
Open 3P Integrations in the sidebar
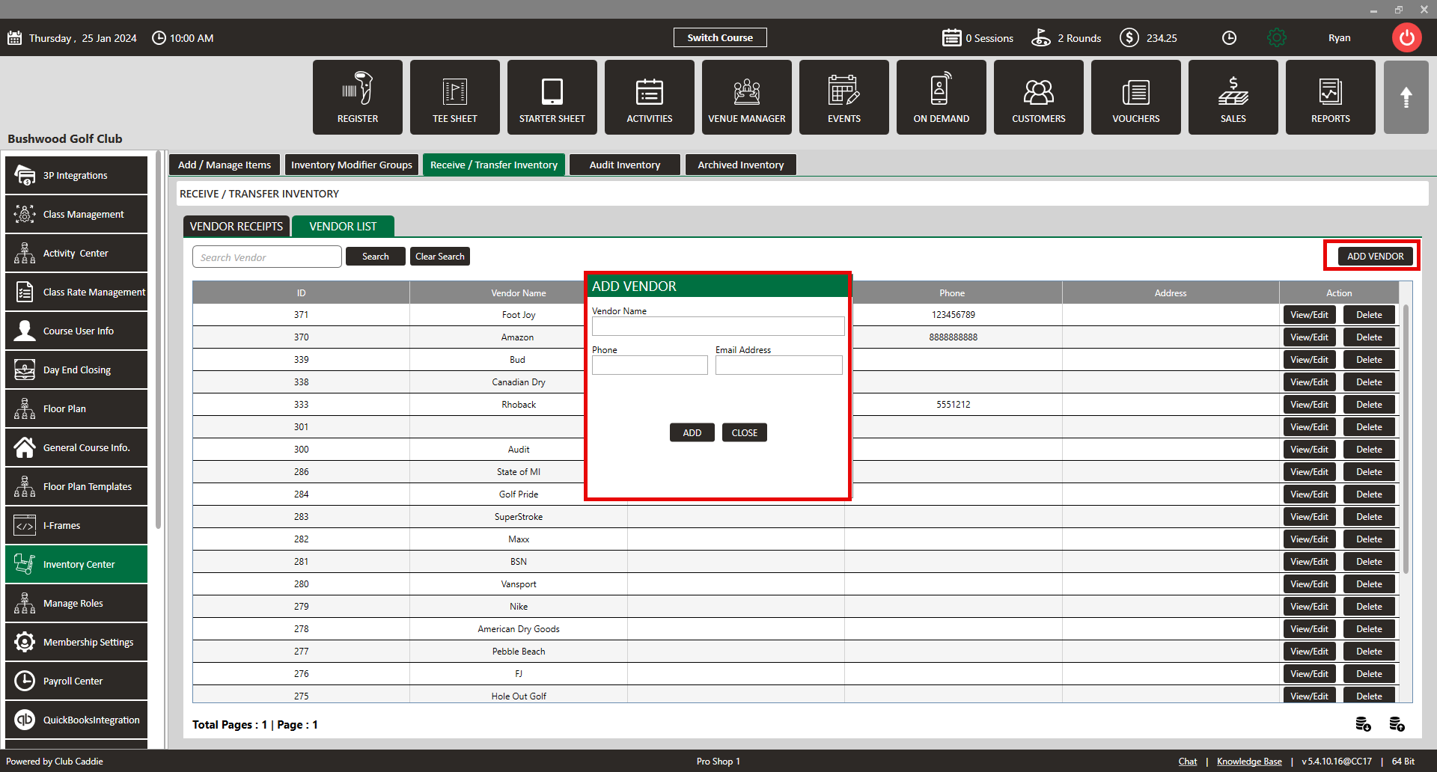[76, 175]
